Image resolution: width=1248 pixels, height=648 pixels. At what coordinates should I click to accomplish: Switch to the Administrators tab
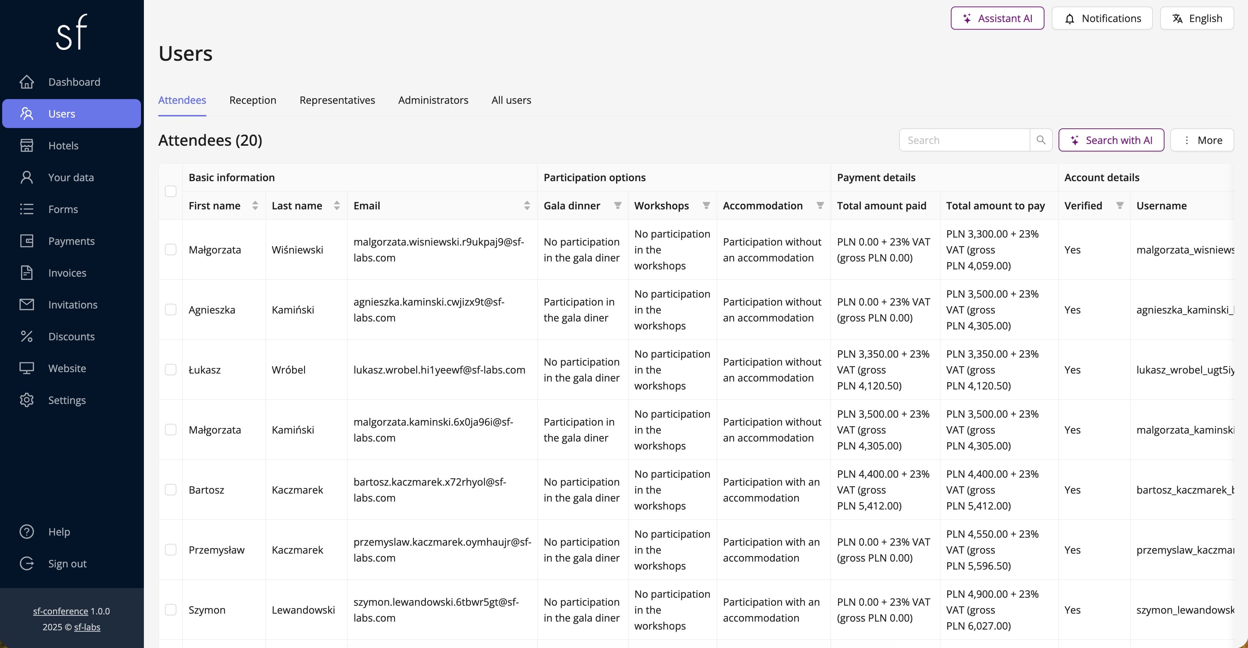(x=433, y=100)
